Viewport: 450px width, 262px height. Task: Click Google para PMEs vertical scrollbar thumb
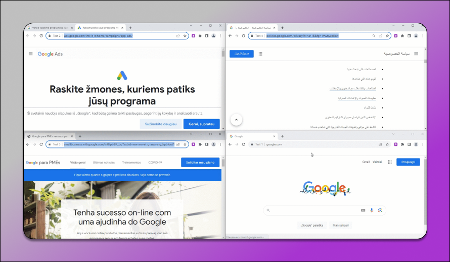pos(223,163)
